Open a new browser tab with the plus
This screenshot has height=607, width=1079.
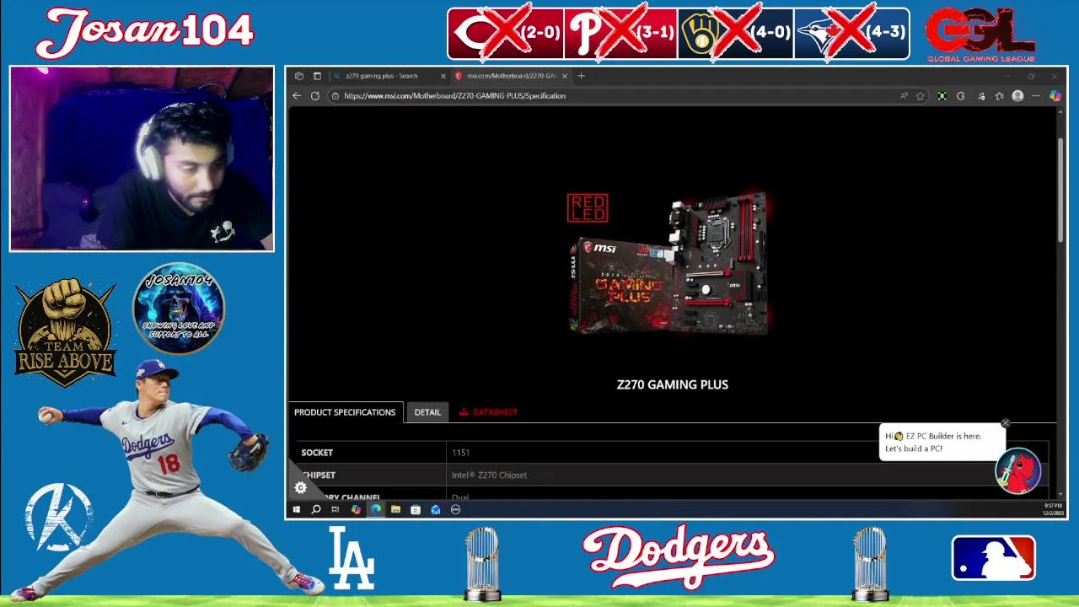581,76
